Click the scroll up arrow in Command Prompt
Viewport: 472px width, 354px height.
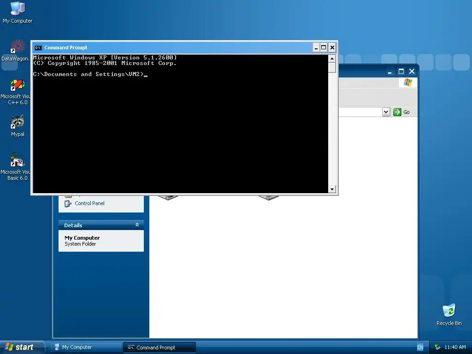tap(332, 59)
